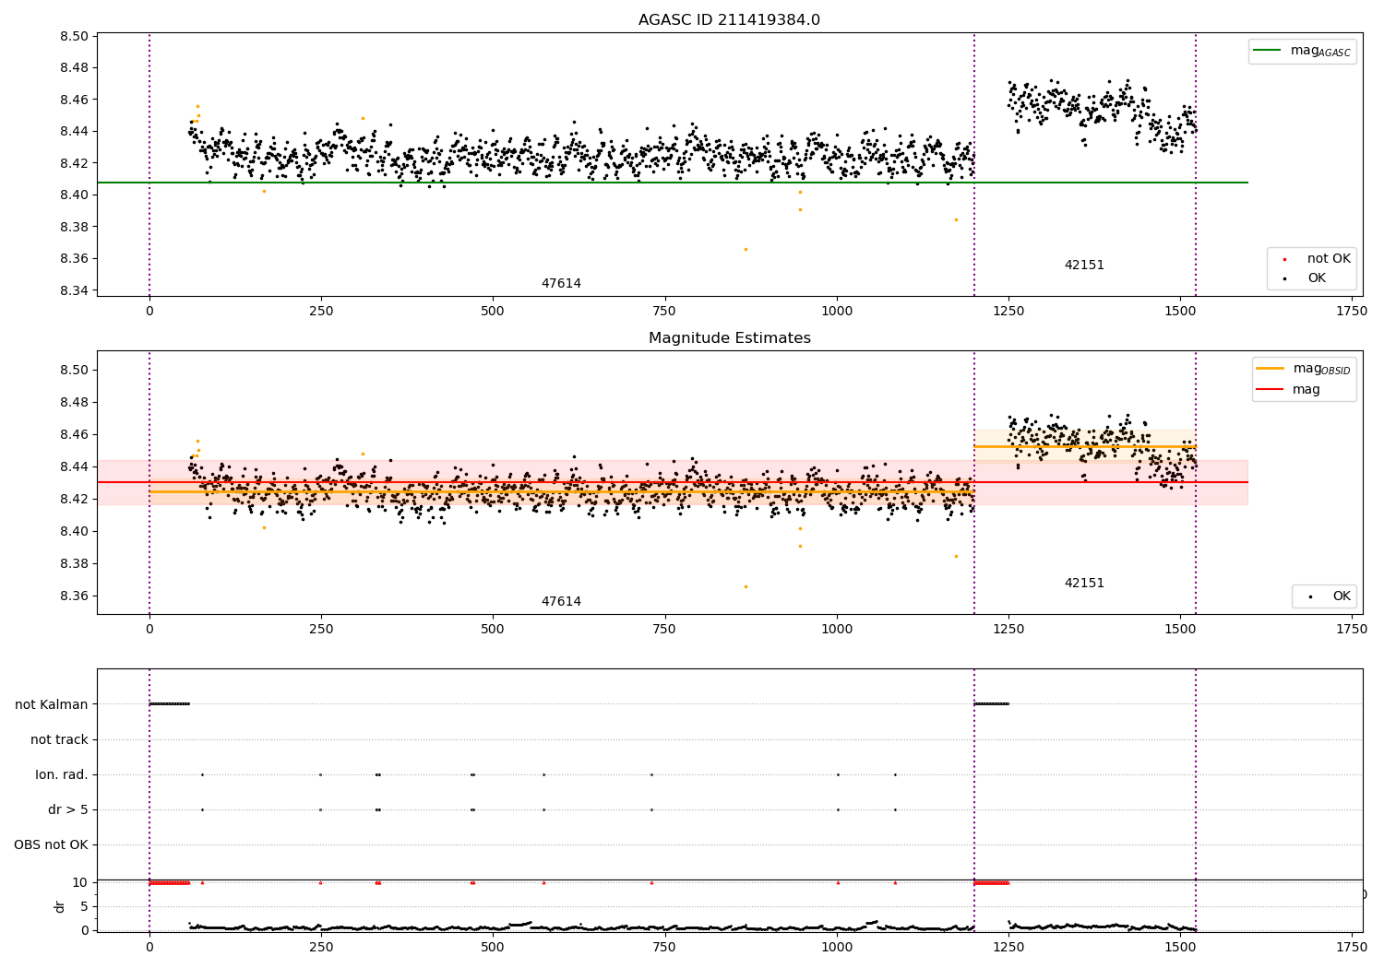
Task: Click the "42151" obsid label in top plot
Action: tap(1084, 266)
